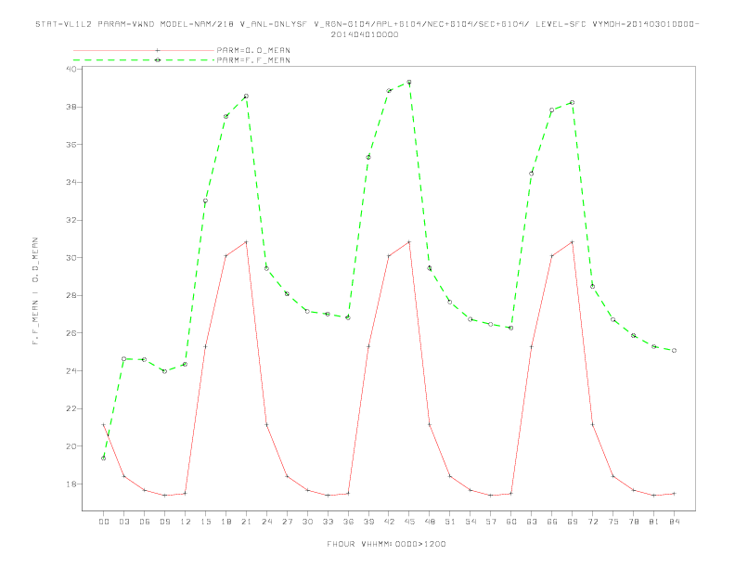Click the green F.F_MEAN peak marker at hour 45
735x568 pixels.
click(x=409, y=83)
